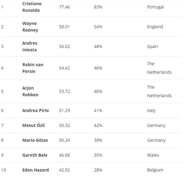Select the 54% percentage for Rooney

pos(98,27)
